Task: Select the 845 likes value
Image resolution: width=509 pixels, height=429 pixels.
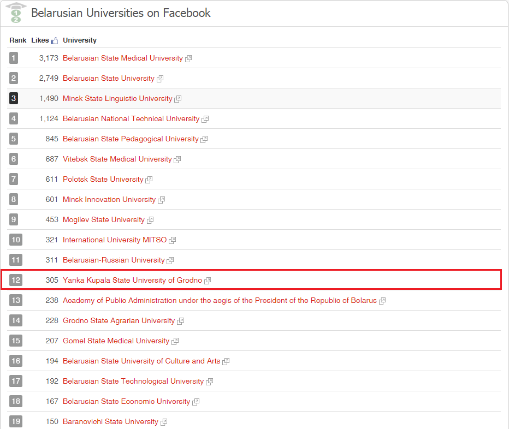Action: (52, 139)
